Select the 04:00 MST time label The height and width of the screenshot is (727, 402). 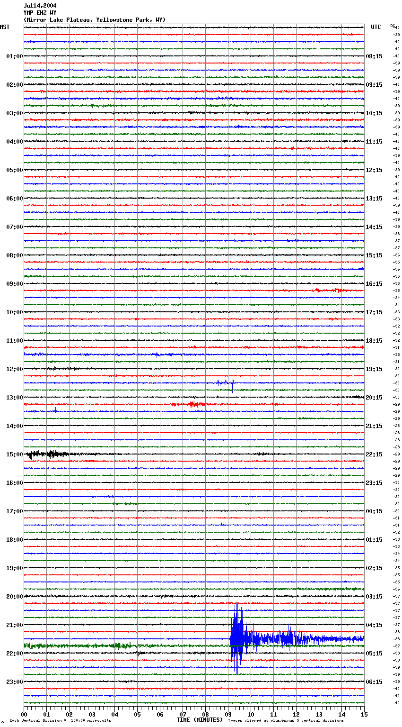pos(15,142)
